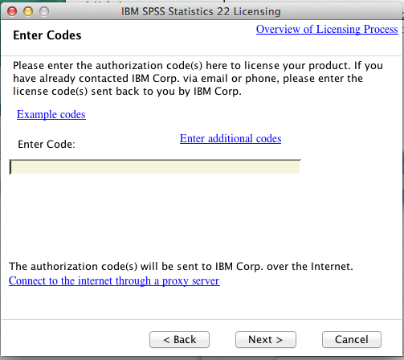
Task: Open proxy server connection settings link
Action: 114,281
